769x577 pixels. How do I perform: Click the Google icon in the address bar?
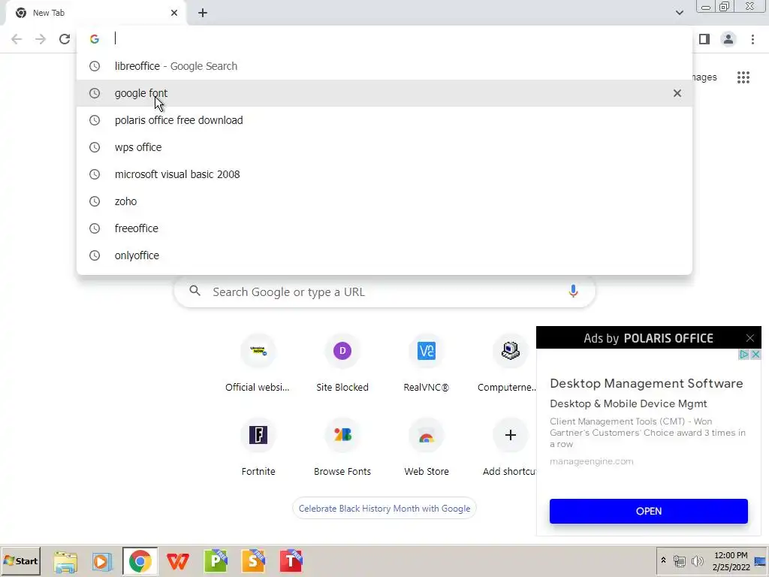pos(95,39)
